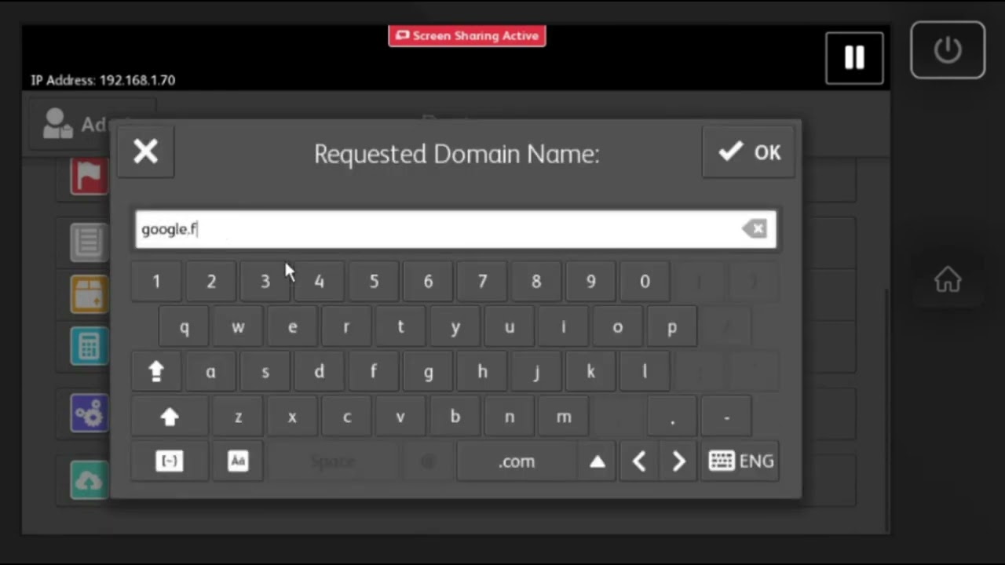Tap the number 3 key
This screenshot has width=1005, height=565.
pyautogui.click(x=265, y=282)
